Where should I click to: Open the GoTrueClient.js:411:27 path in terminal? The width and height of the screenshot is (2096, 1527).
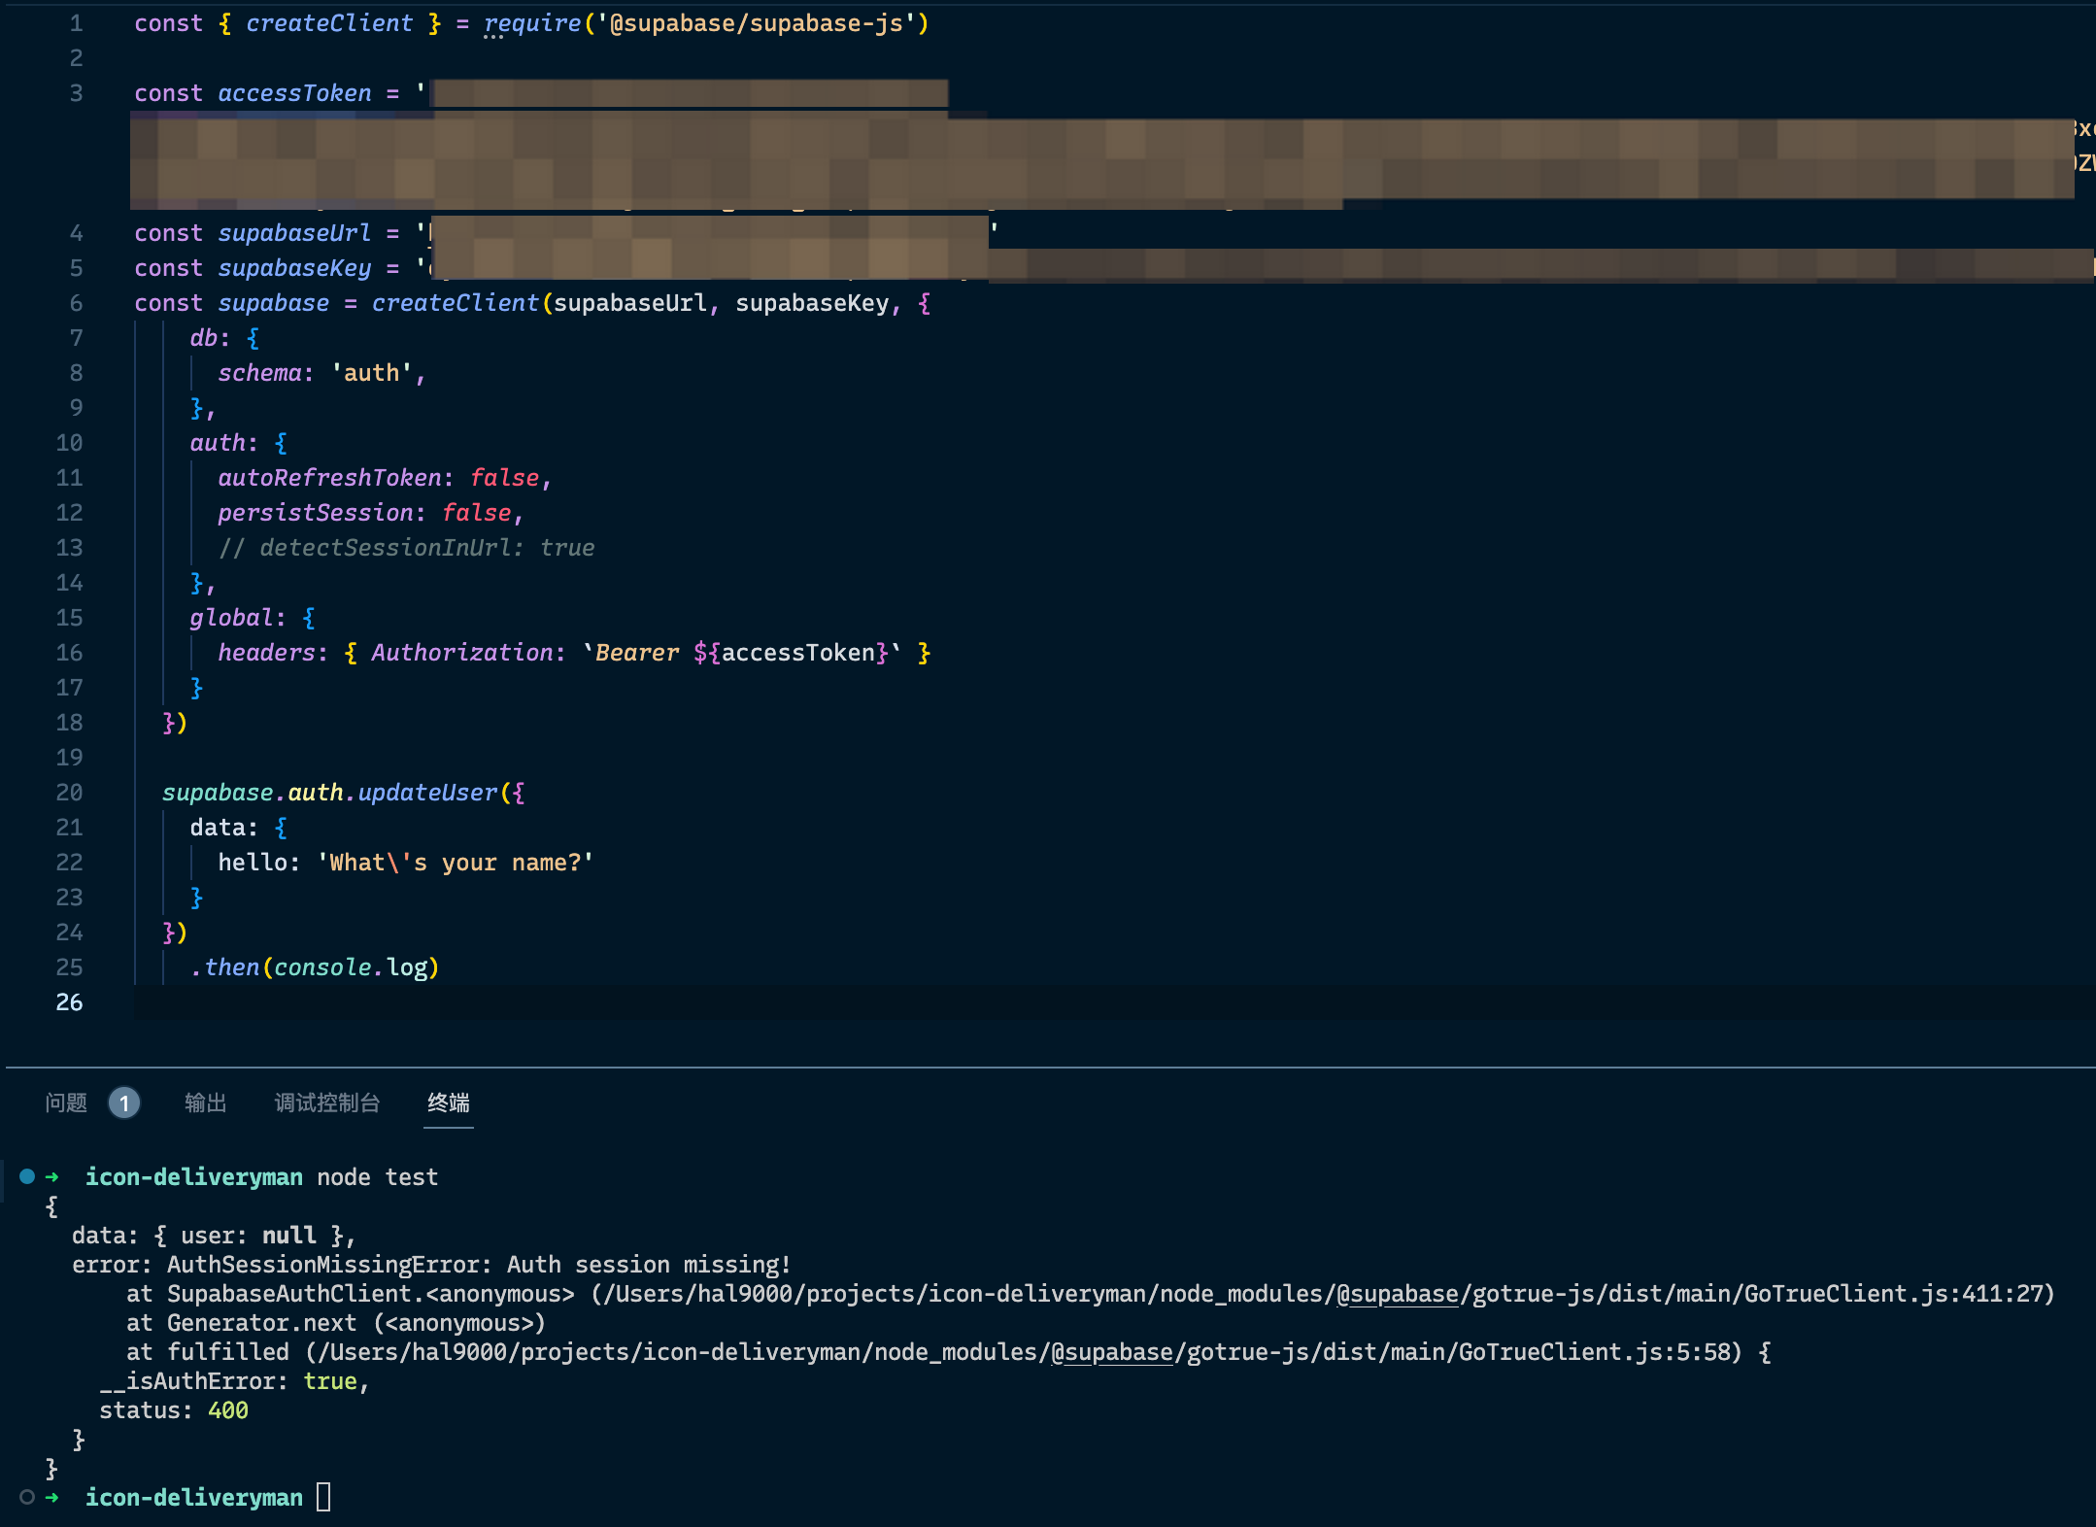coord(1898,1294)
